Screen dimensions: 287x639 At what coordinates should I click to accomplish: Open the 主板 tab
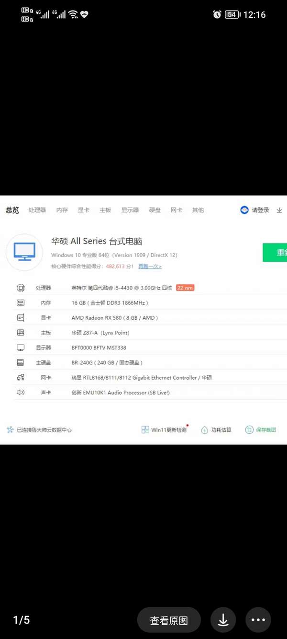coord(105,210)
